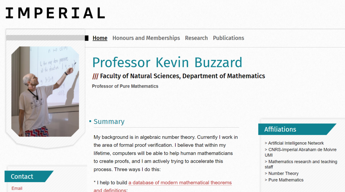Image resolution: width=345 pixels, height=192 pixels.
Task: Go to the Publications tab
Action: pyautogui.click(x=228, y=38)
